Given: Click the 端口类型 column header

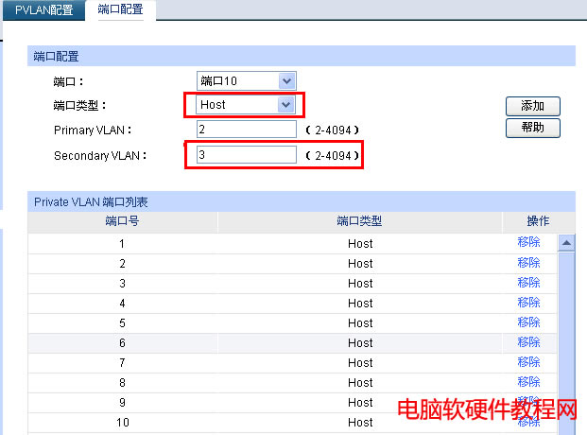Looking at the screenshot, I should tap(359, 221).
